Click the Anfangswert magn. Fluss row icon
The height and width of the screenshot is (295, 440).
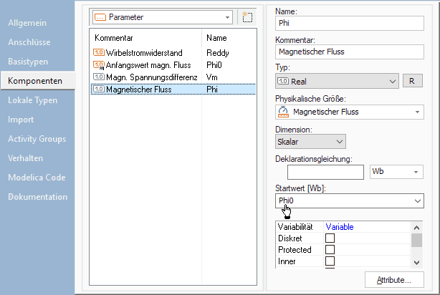tap(98, 65)
